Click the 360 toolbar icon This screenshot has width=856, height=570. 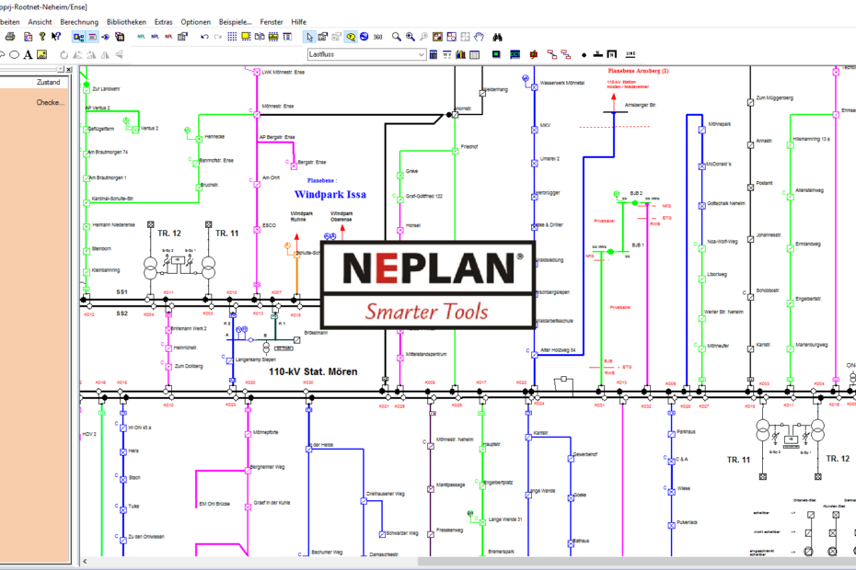pos(377,37)
